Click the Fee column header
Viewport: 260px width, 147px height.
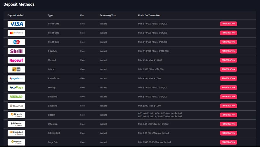tap(82, 15)
